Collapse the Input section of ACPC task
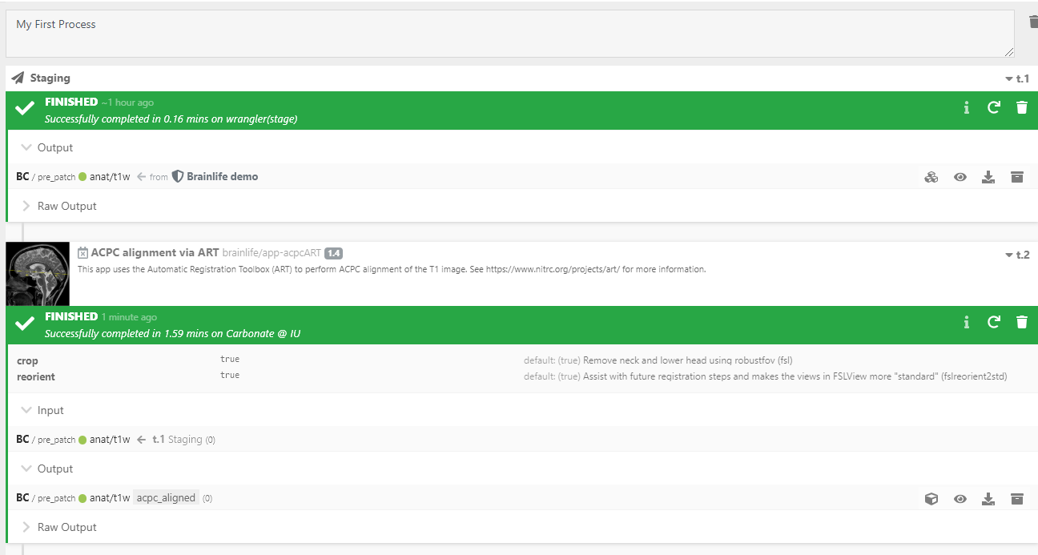 (50, 410)
